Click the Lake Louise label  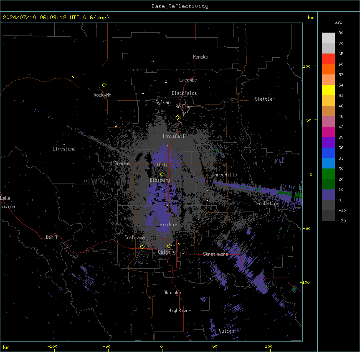[8, 202]
